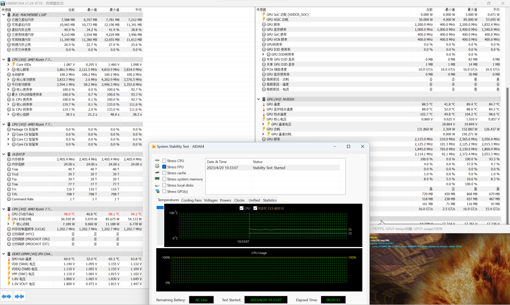Switch to the Cooling Fans tab
510x305 pixels.
point(191,200)
